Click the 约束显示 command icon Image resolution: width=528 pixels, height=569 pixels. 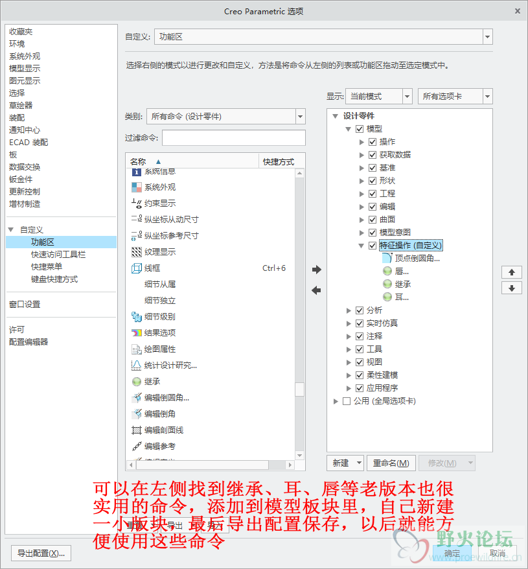click(137, 203)
